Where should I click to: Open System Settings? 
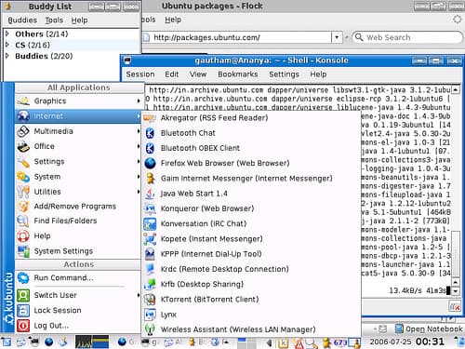pyautogui.click(x=78, y=251)
